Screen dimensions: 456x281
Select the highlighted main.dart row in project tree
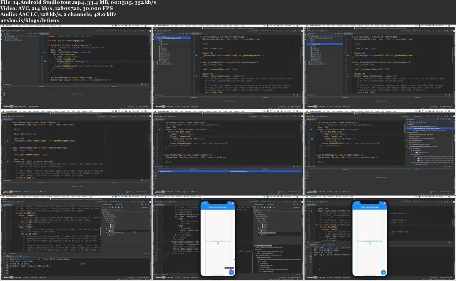324,44
